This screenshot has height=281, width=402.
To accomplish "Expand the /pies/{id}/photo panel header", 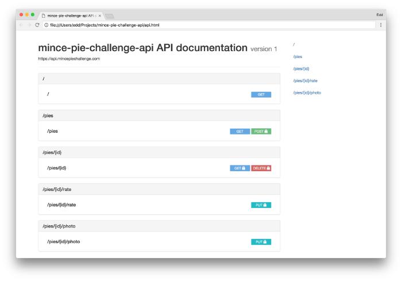I will [x=159, y=226].
